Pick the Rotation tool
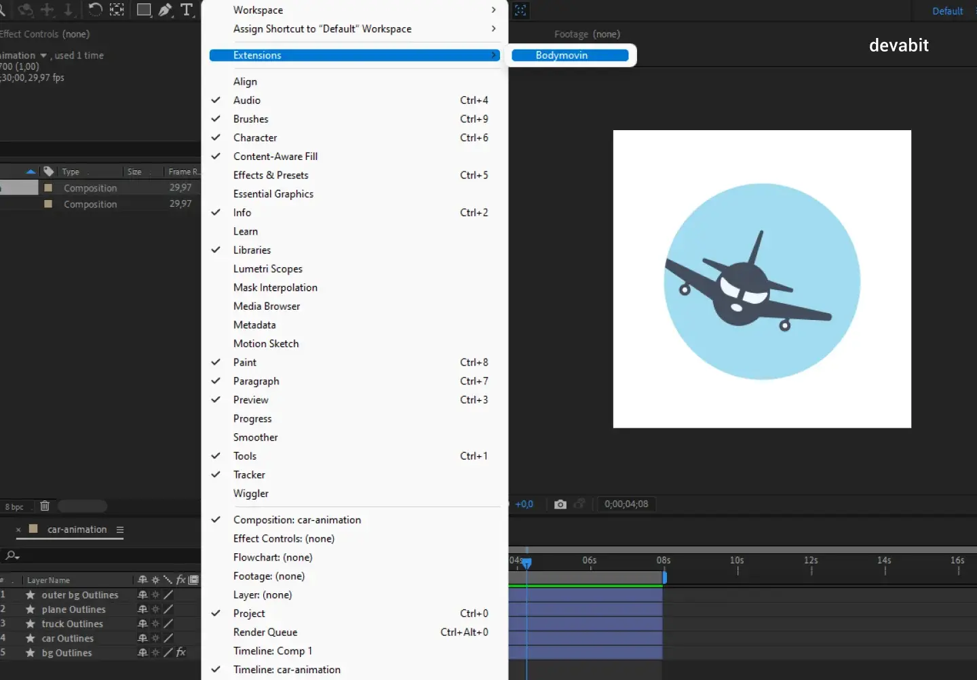 (x=95, y=9)
